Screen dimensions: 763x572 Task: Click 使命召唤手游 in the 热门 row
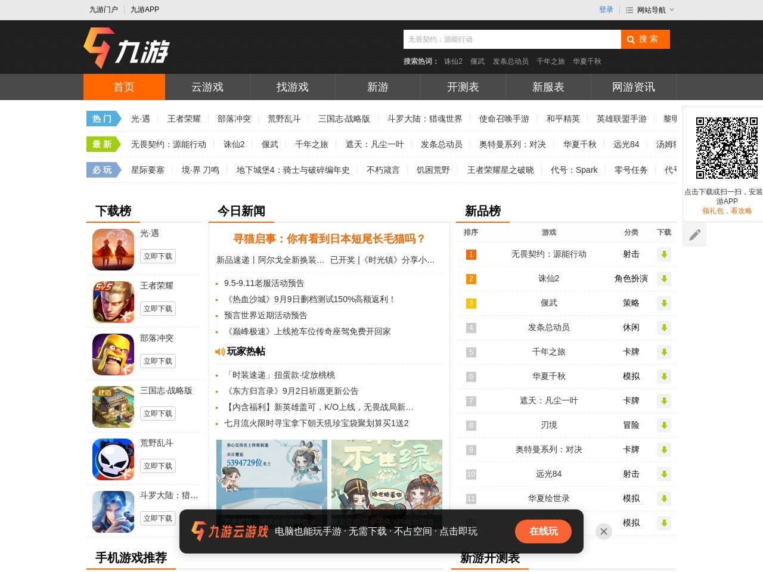click(504, 119)
